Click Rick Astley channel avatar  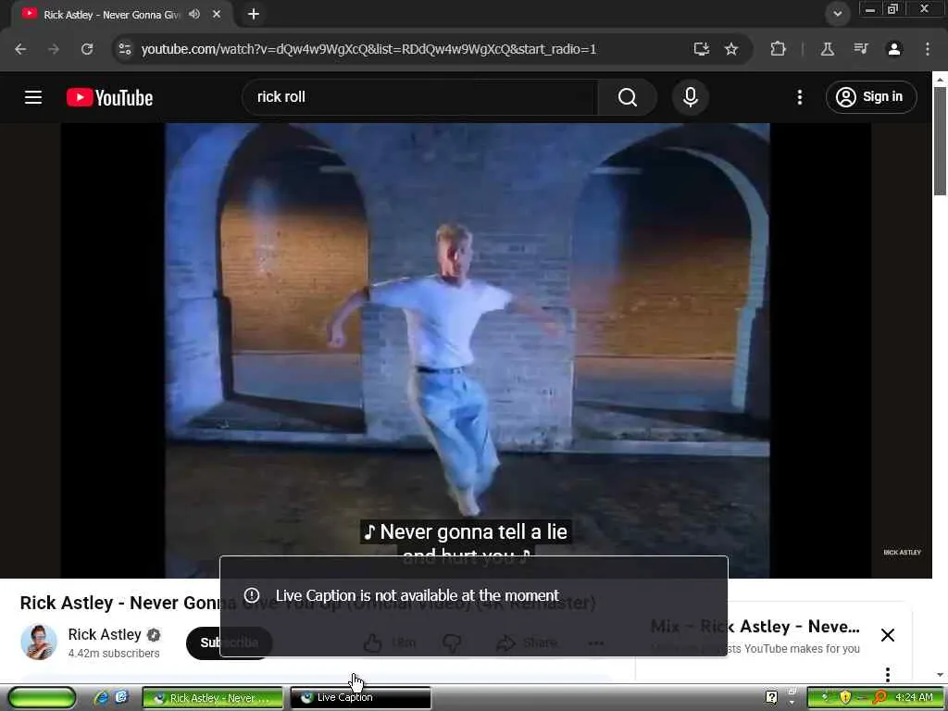click(x=39, y=642)
